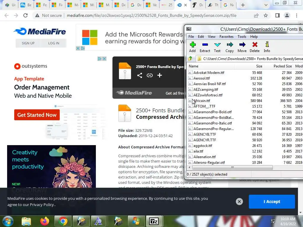Select AGENCYR.TTF file
303x227 pixels.
pos(205,140)
